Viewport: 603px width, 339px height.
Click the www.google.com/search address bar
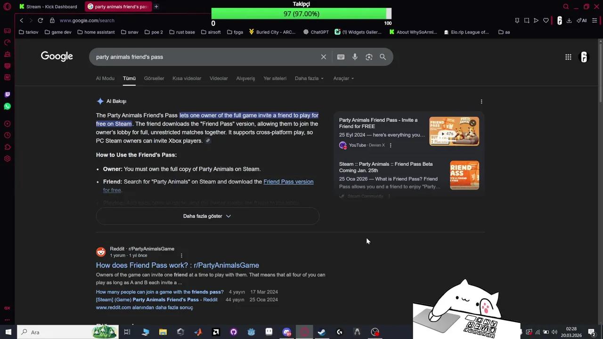[x=87, y=20]
